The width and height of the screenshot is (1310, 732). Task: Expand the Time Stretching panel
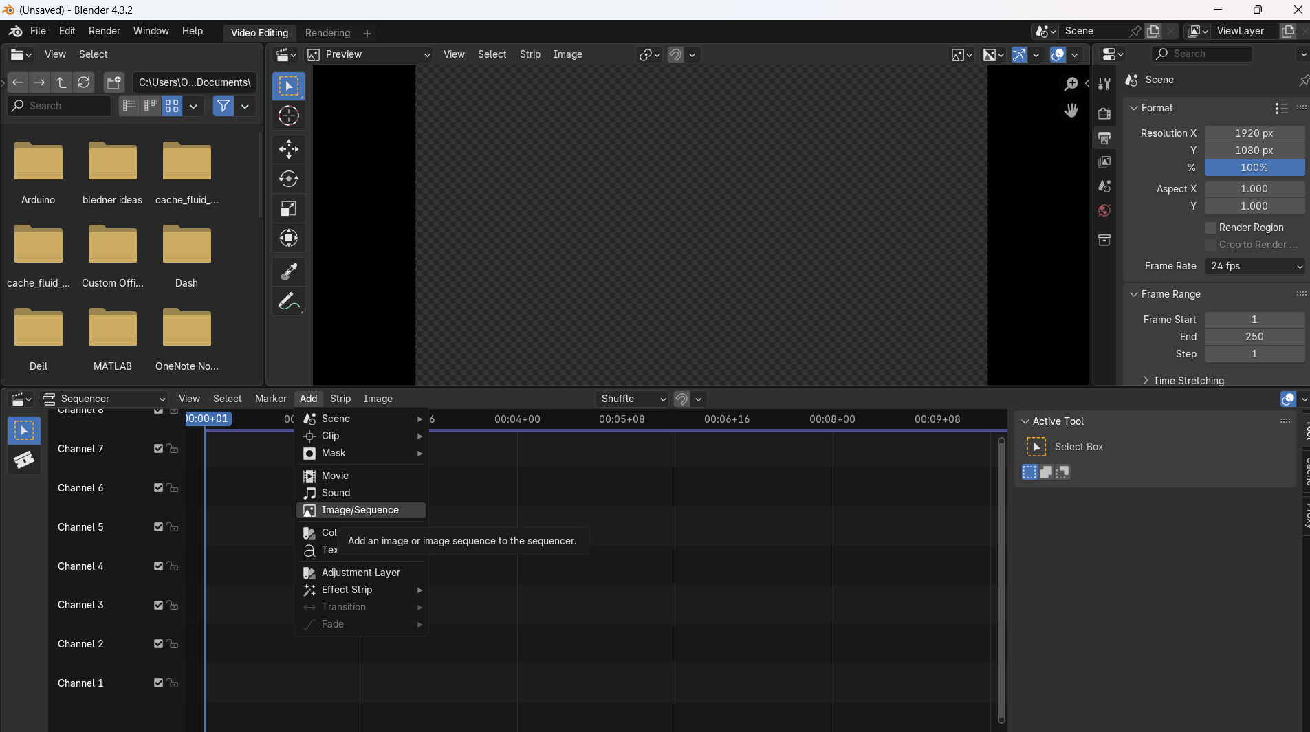click(x=1145, y=380)
